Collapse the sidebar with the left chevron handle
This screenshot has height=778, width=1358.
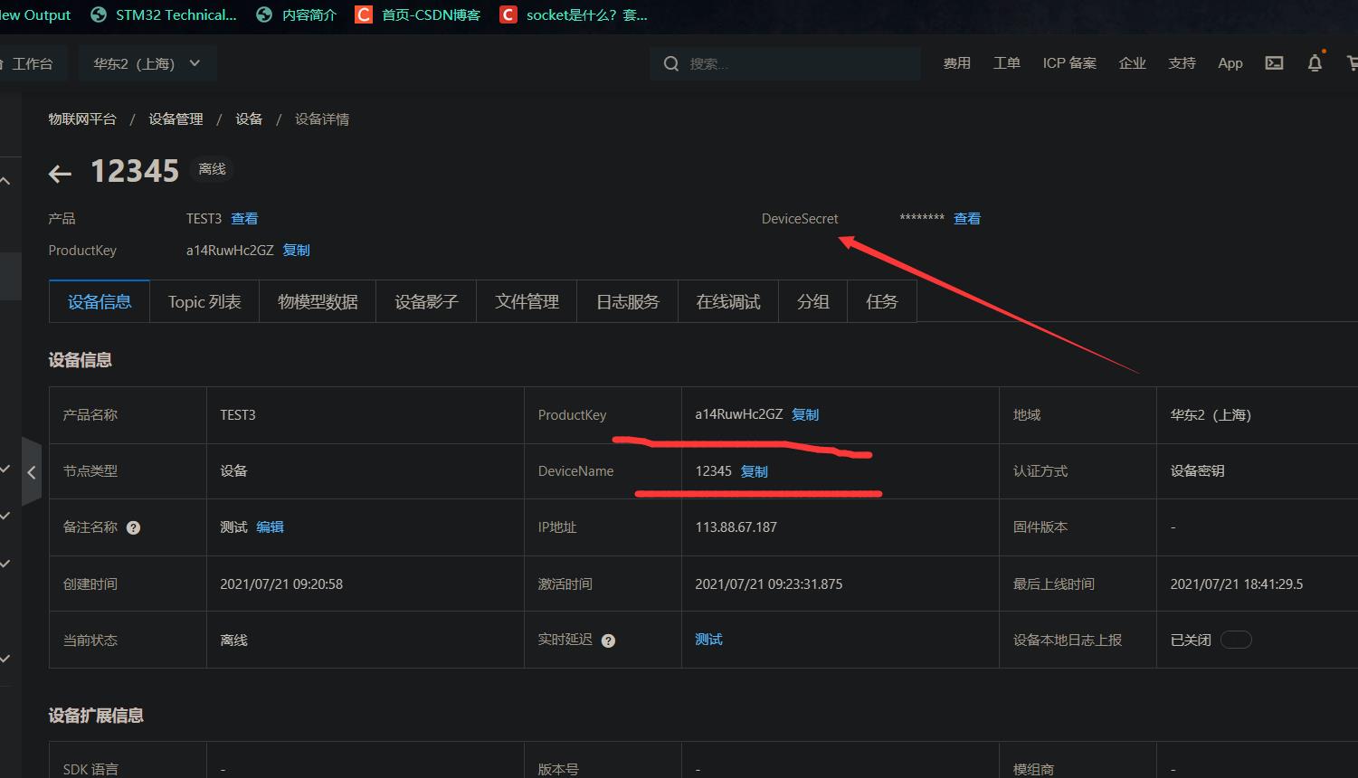[x=32, y=472]
